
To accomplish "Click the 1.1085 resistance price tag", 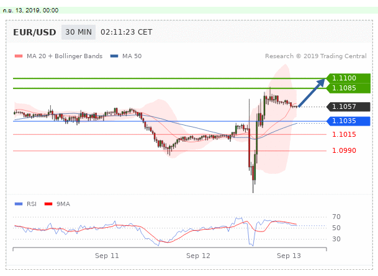I will (x=348, y=88).
